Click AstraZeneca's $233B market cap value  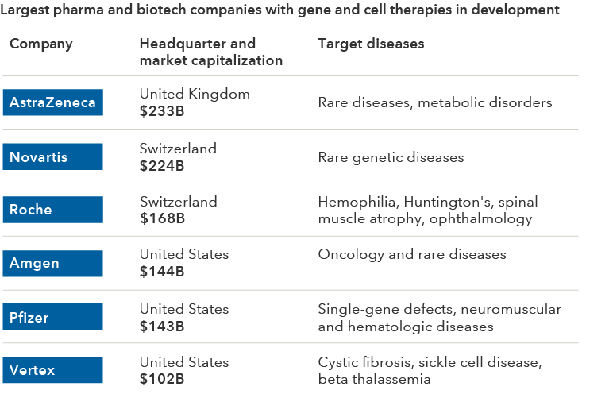point(162,111)
